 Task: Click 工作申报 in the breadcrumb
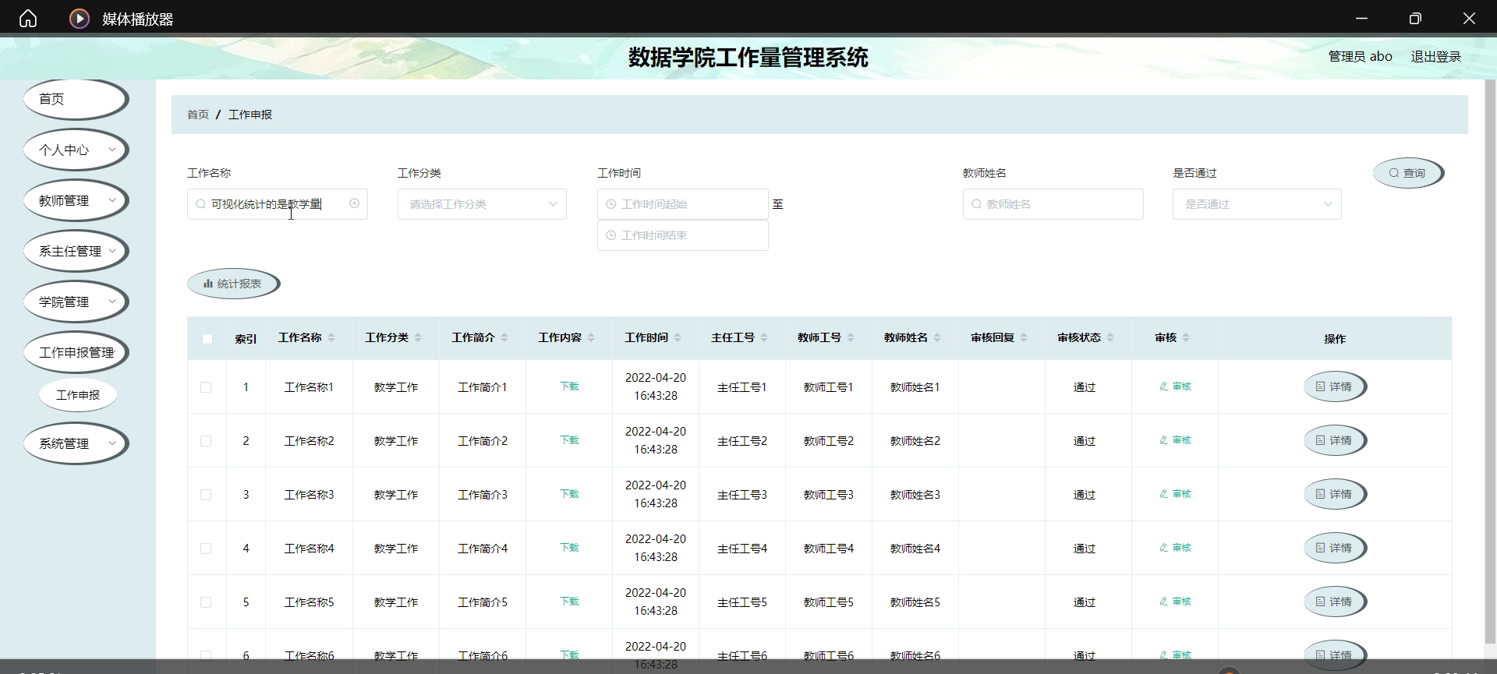pos(250,115)
